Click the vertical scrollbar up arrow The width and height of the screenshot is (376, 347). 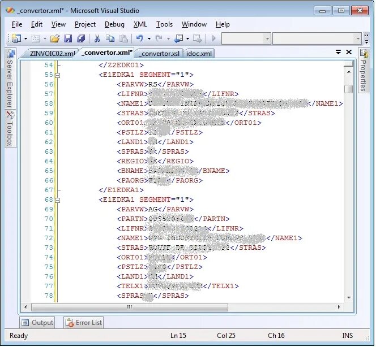point(349,72)
